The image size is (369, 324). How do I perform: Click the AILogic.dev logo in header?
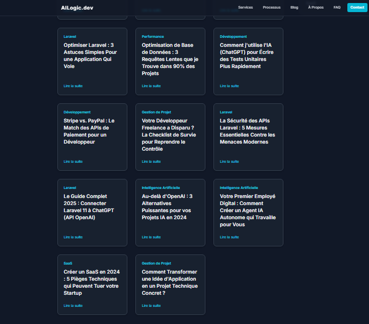pyautogui.click(x=77, y=8)
